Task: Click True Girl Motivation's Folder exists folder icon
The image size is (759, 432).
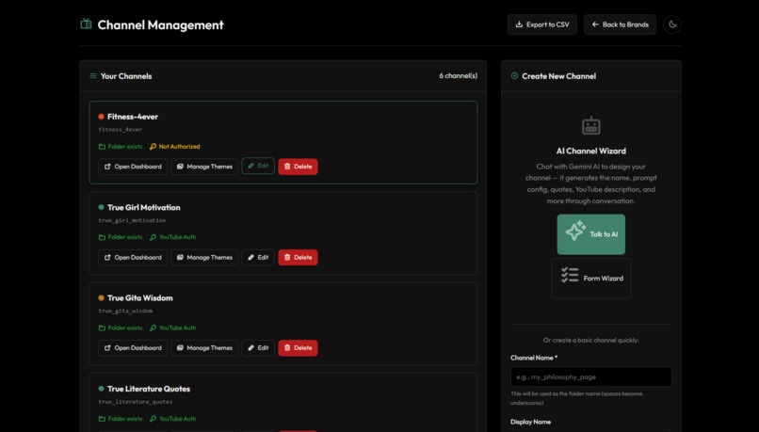Action: point(102,237)
